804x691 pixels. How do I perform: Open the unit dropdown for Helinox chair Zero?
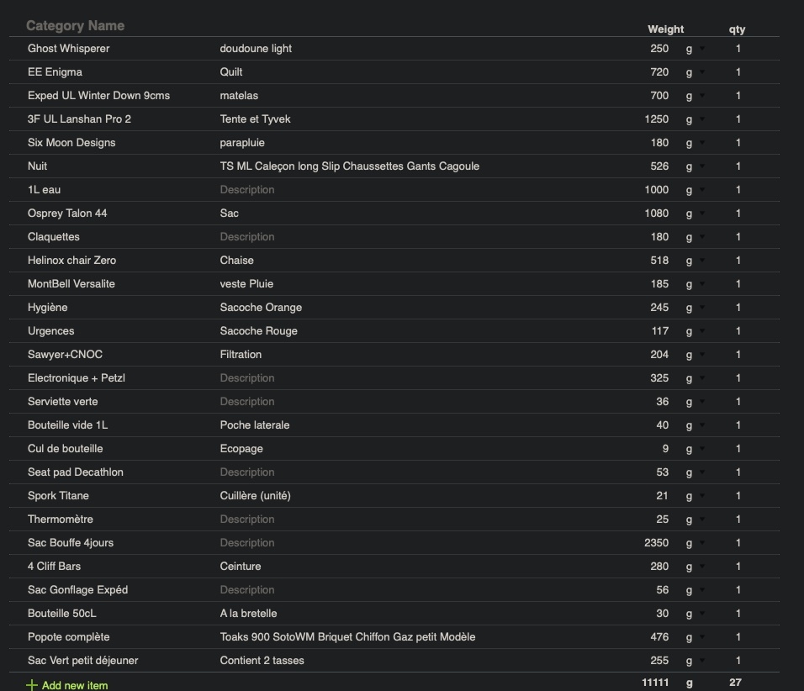[x=695, y=261]
